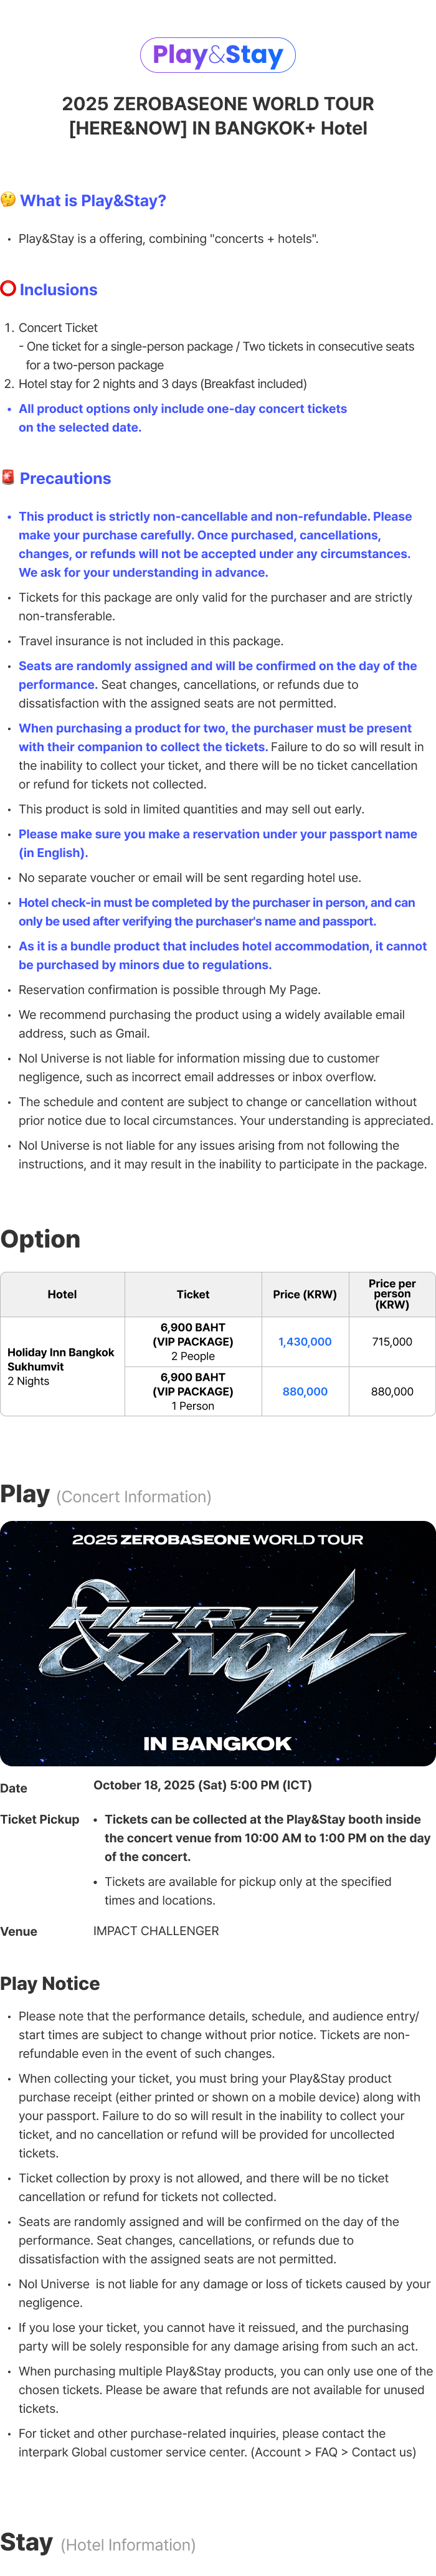Select the Holiday Inn Bangkok Sukhumvit cell
The height and width of the screenshot is (2576, 436).
[62, 1366]
